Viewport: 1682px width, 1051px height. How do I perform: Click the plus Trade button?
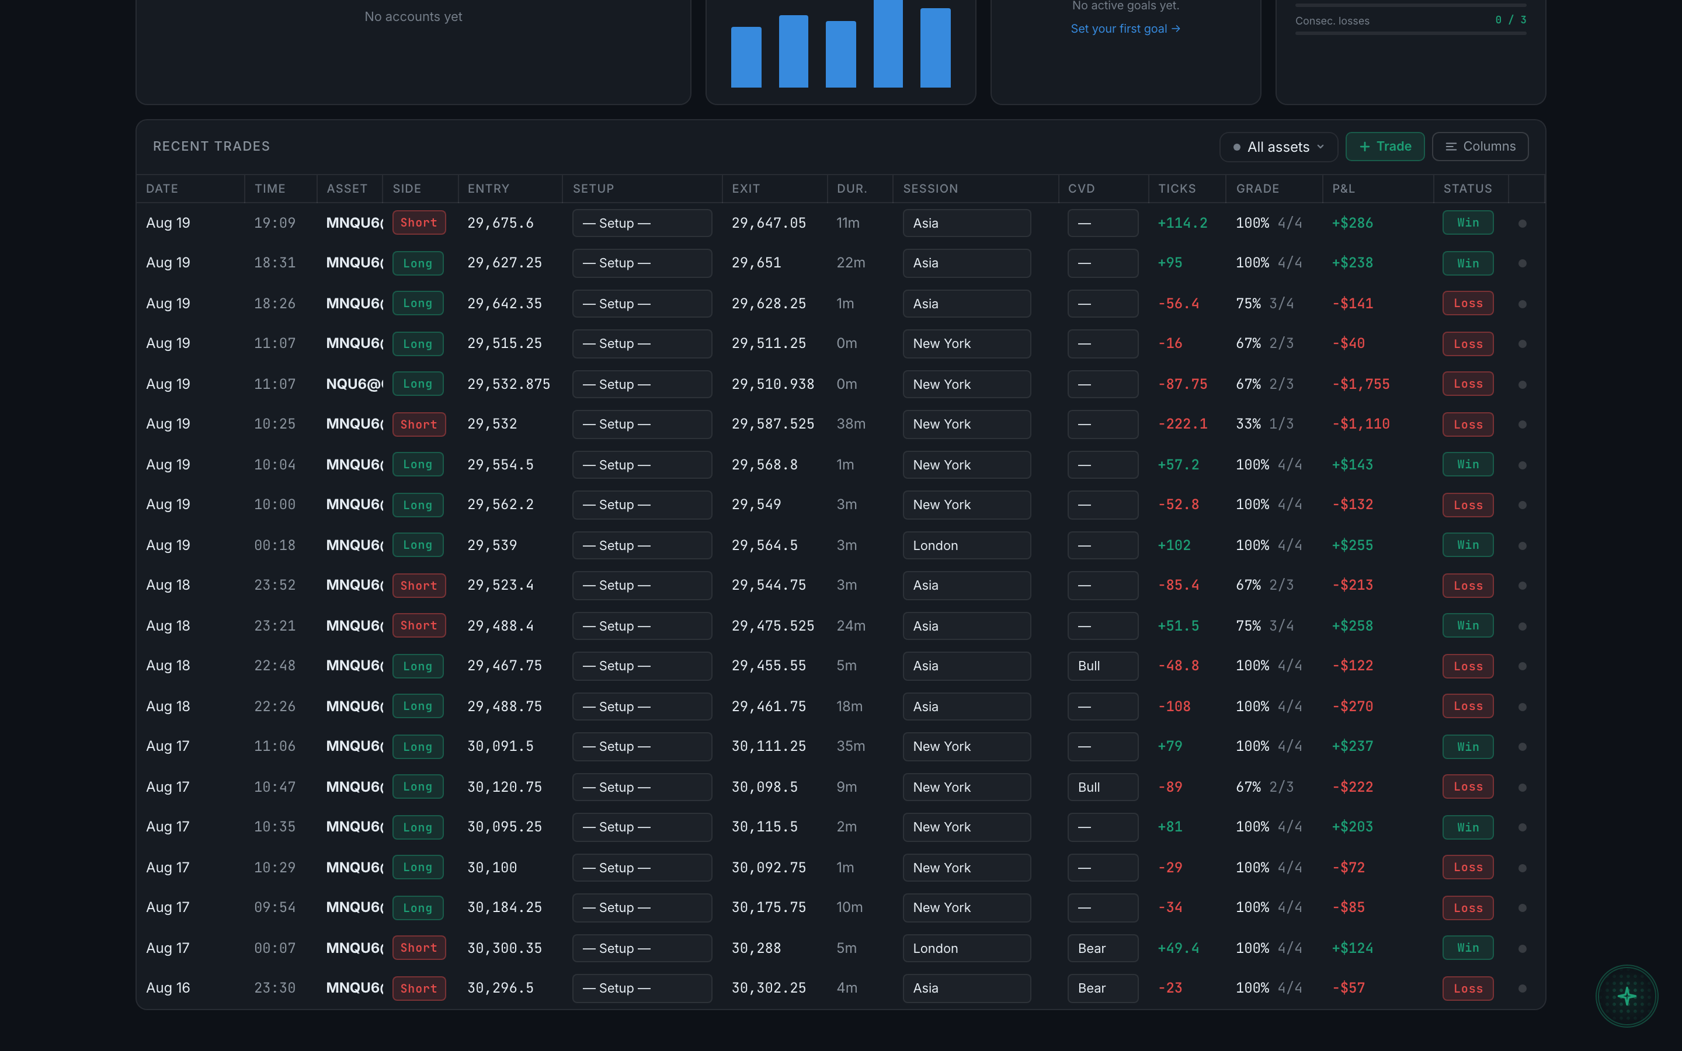[1385, 147]
